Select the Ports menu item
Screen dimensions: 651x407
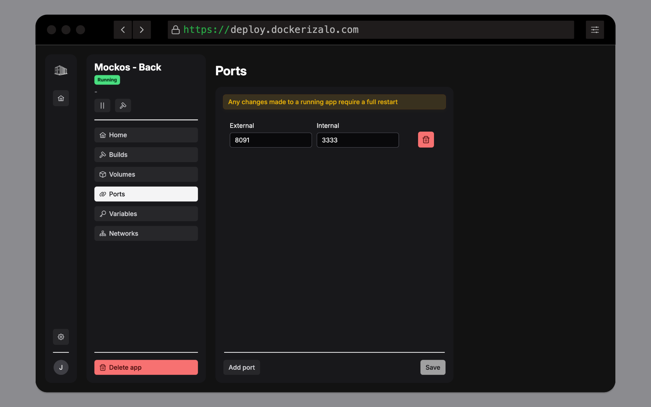pyautogui.click(x=146, y=194)
